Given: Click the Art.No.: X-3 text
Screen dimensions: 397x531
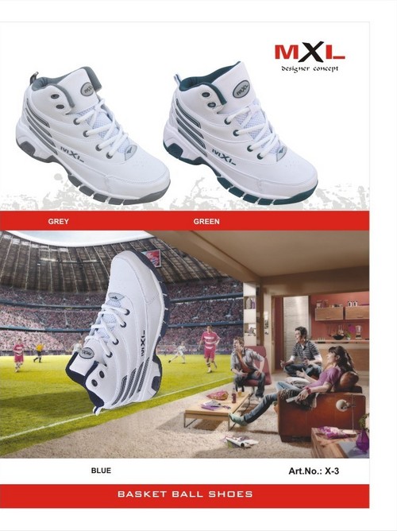Looking at the screenshot, I should pos(314,471).
